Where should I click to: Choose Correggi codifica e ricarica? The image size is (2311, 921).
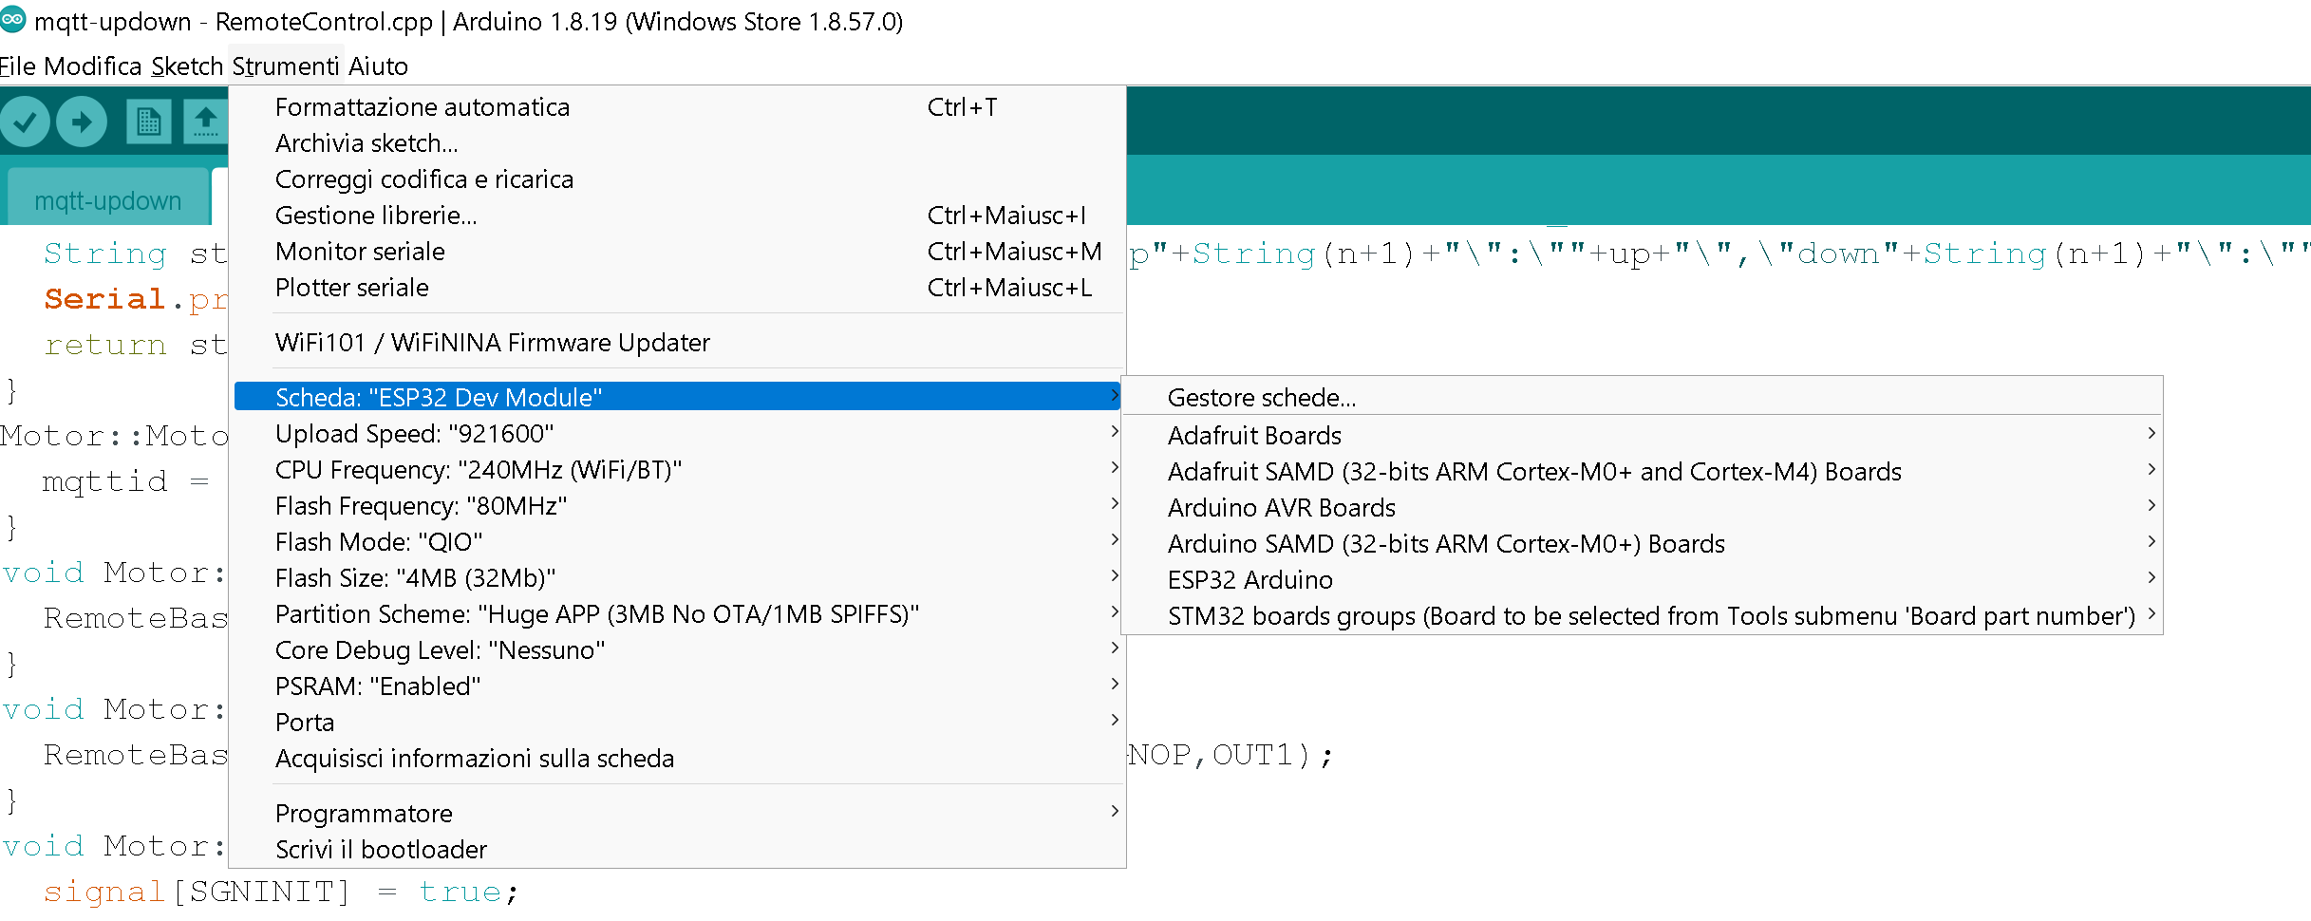[x=677, y=179]
